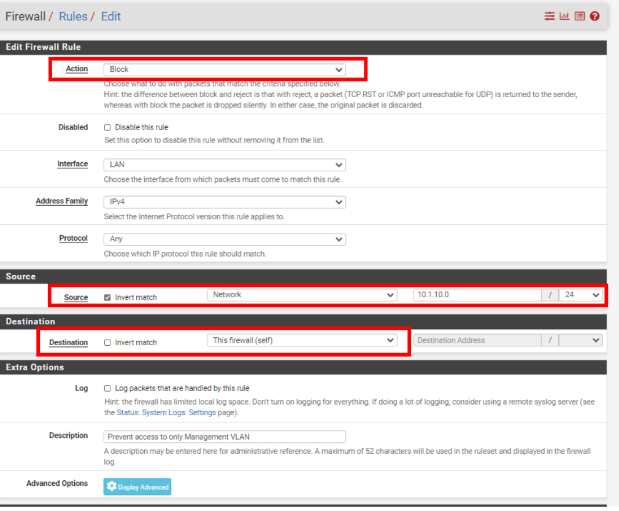Open related firewall log entries icon
619x511 pixels.
click(x=579, y=17)
